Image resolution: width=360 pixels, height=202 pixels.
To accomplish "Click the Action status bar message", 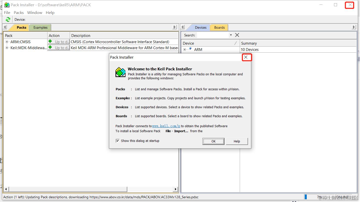I will (101, 197).
